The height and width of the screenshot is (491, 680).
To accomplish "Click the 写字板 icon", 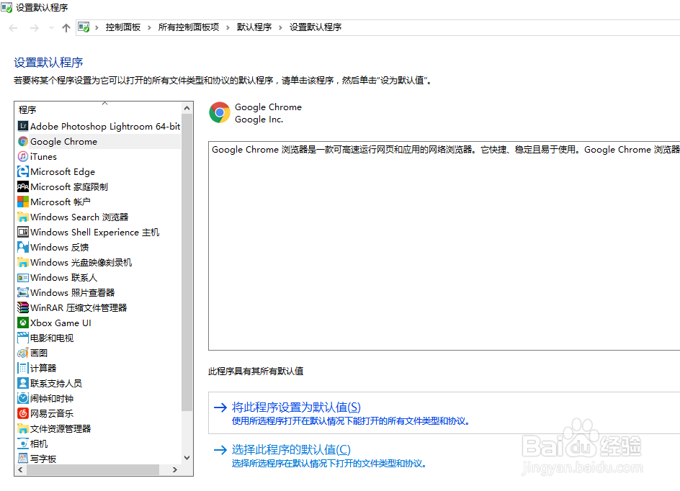I will [23, 458].
